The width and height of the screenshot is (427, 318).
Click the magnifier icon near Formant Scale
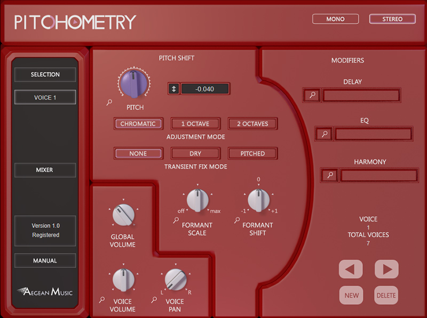point(176,220)
